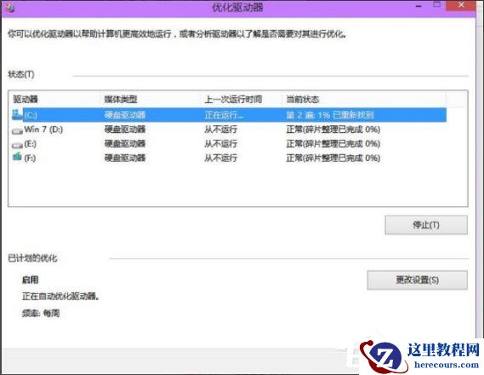
Task: Click 从不运行 in F: row
Action: click(220, 158)
